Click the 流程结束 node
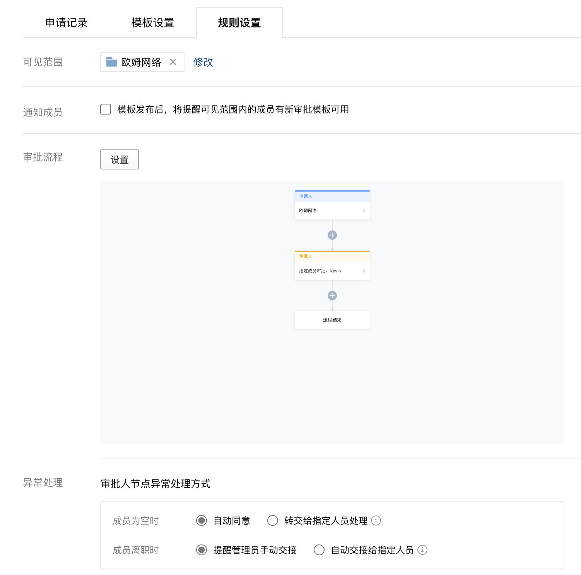This screenshot has width=581, height=575. (332, 320)
